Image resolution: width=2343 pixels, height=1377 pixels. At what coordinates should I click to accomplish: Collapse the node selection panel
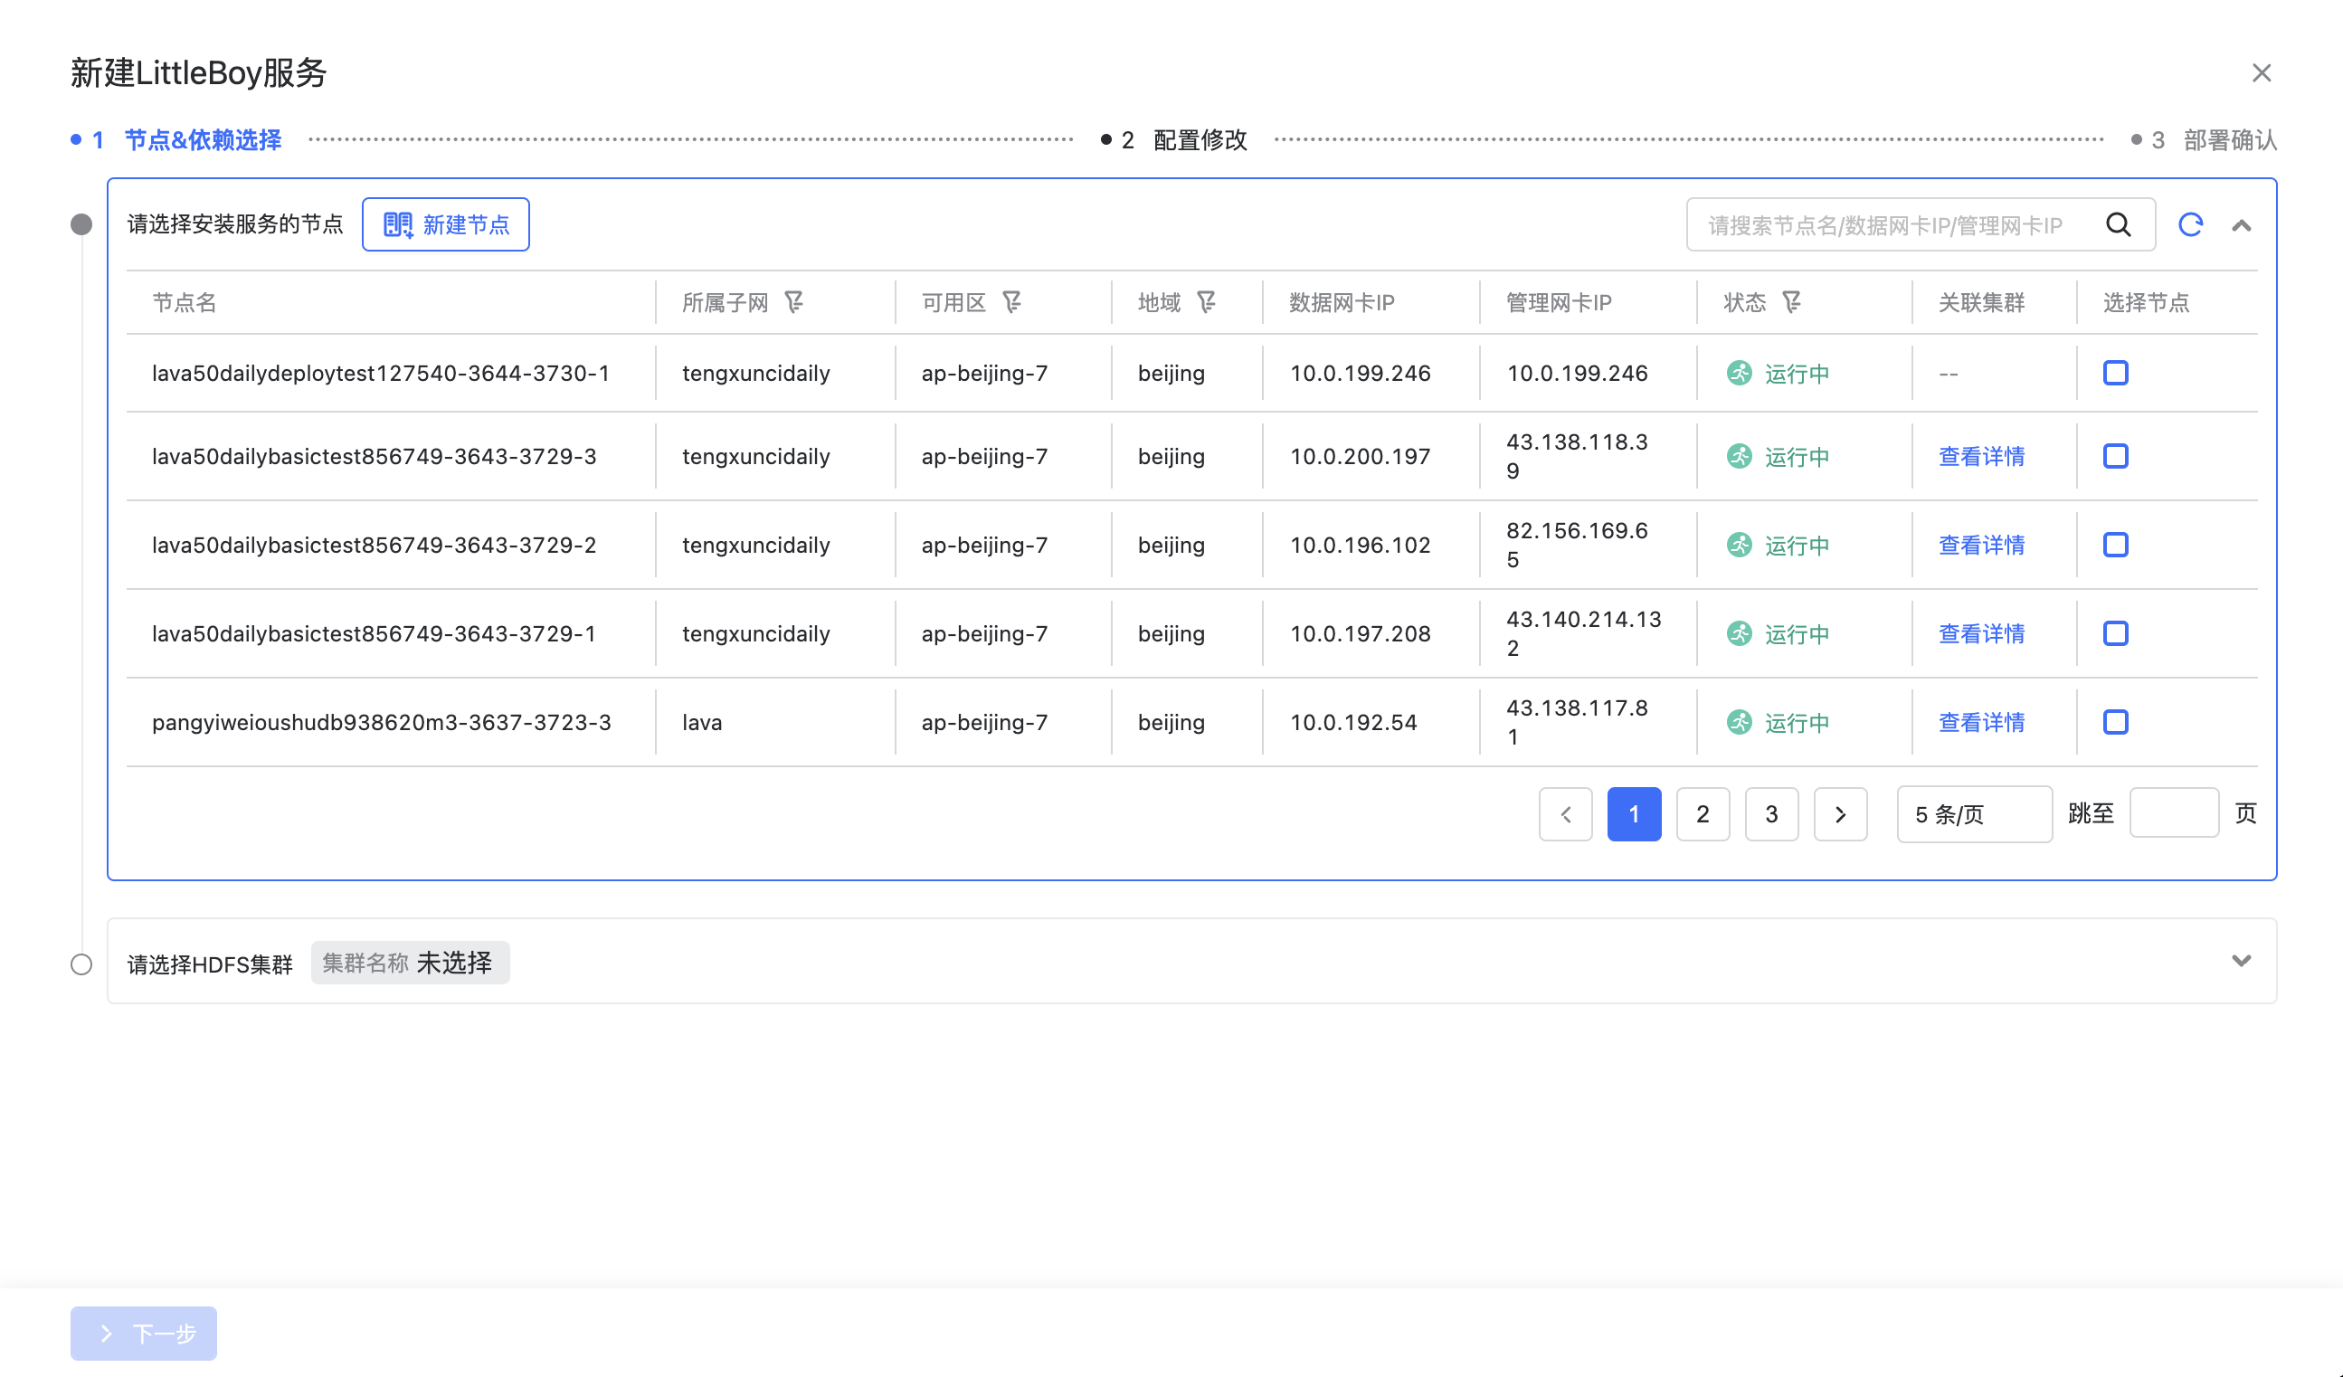tap(2241, 226)
